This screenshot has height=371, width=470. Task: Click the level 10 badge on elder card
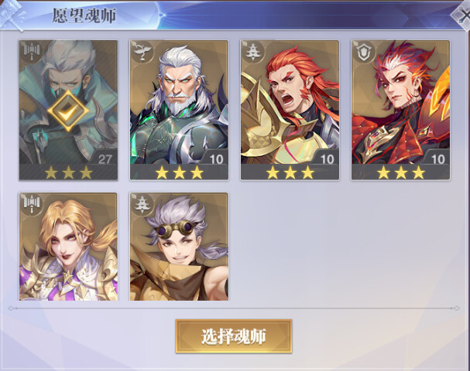(216, 159)
